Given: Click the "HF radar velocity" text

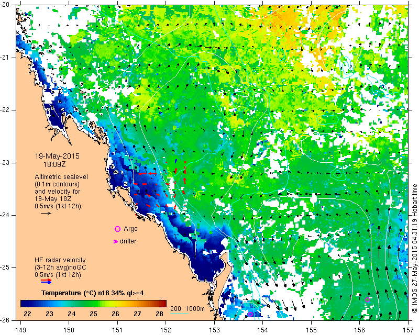Looking at the screenshot, I should (60, 260).
